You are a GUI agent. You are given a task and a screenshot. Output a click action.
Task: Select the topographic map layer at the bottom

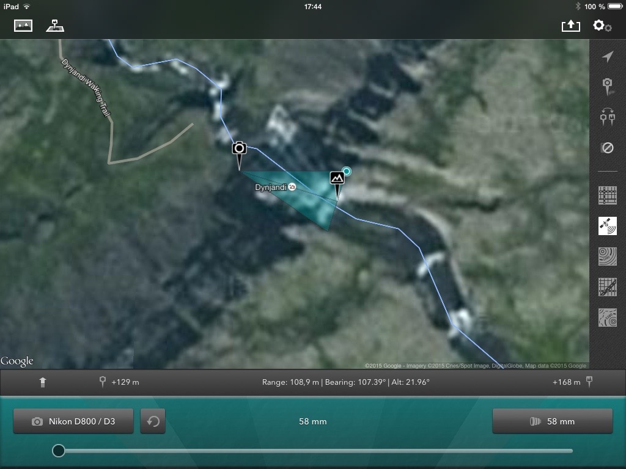tap(607, 318)
